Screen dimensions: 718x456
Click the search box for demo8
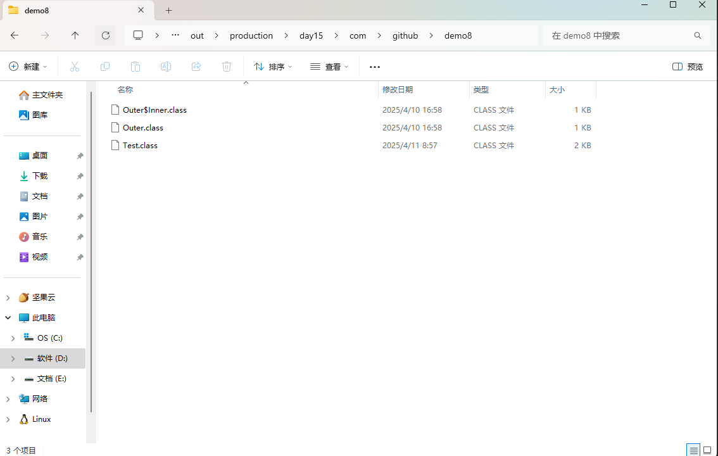coord(620,35)
